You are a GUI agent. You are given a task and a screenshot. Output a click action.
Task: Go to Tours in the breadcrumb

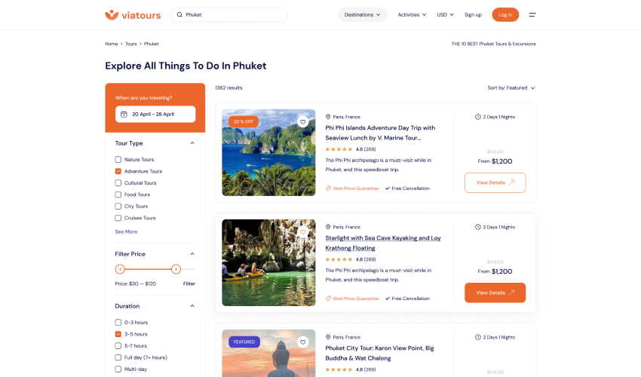[130, 44]
